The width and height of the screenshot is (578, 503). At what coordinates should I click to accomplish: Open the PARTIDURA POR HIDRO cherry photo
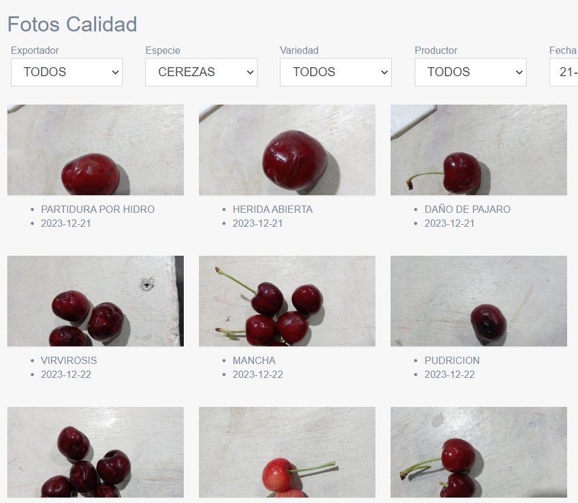(96, 150)
